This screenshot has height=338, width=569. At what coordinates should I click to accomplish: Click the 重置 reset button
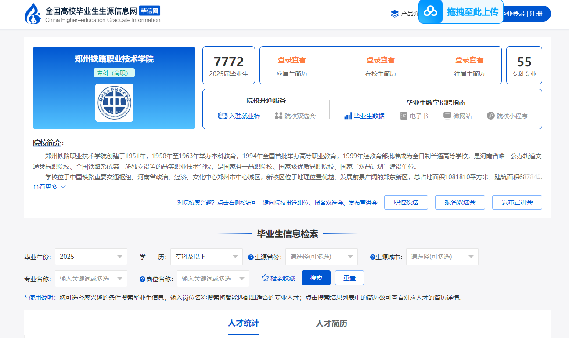point(349,278)
